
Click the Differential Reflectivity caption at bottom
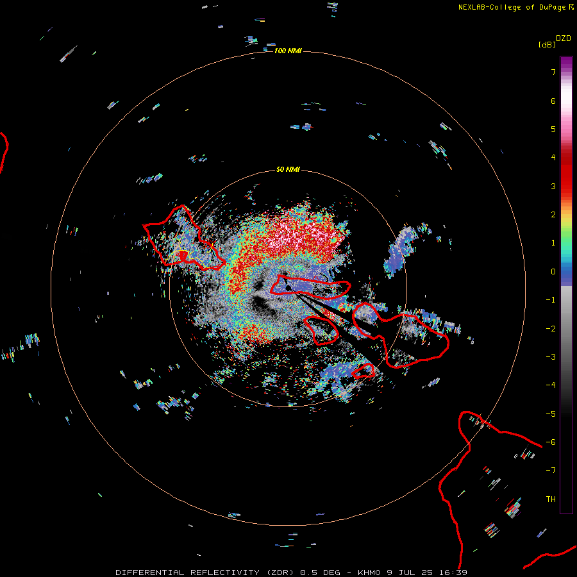(x=291, y=573)
